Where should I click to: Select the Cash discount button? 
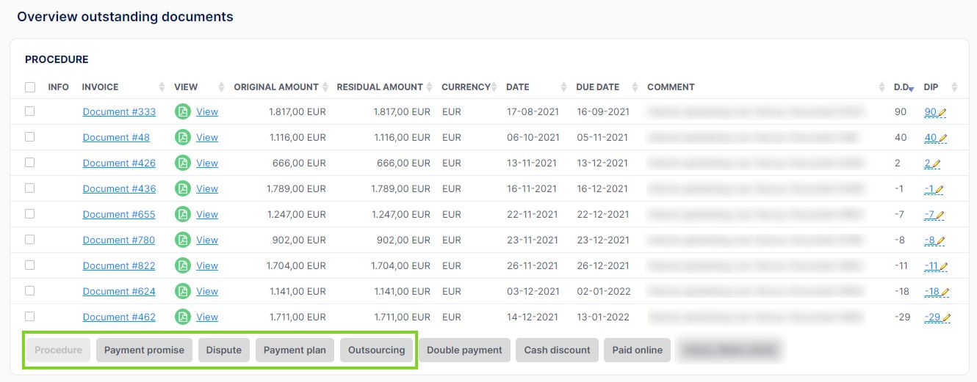(557, 350)
